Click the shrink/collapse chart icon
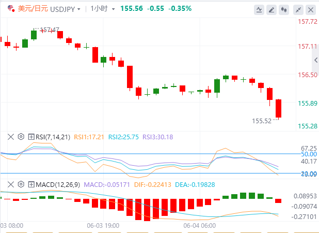The width and height of the screenshot is (319, 233). click(x=298, y=10)
